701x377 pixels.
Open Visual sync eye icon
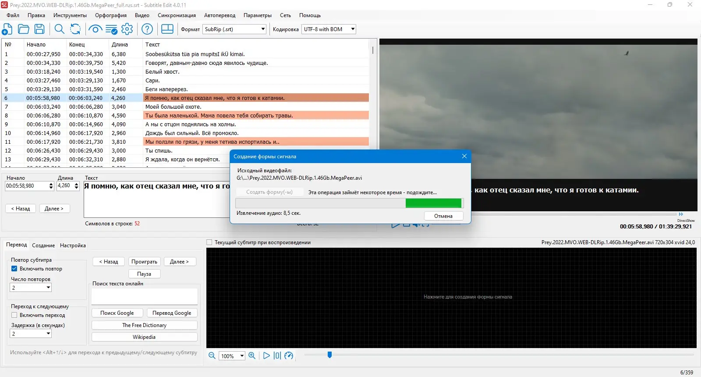click(95, 29)
